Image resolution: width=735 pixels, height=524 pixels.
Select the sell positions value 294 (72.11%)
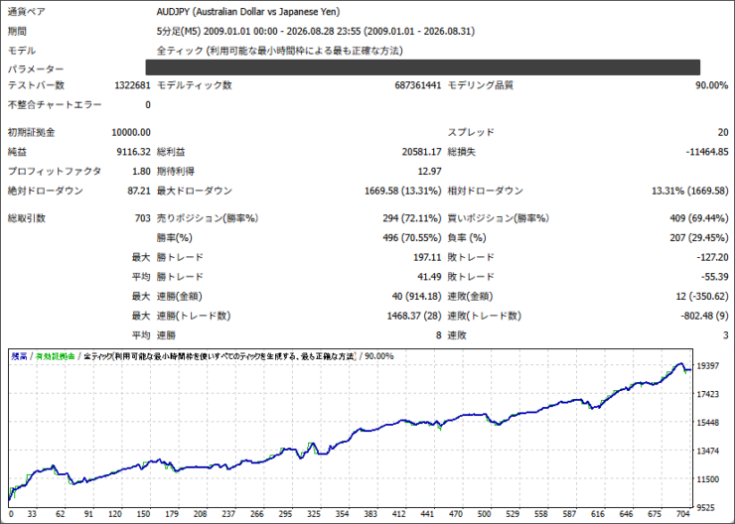click(412, 218)
